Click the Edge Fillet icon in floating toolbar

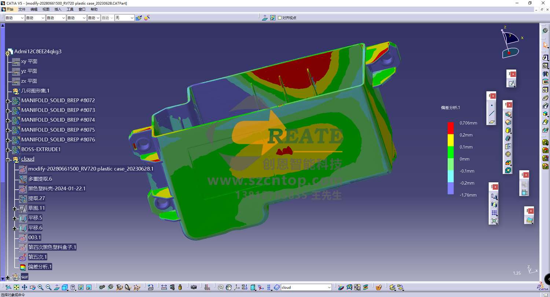[x=508, y=114]
